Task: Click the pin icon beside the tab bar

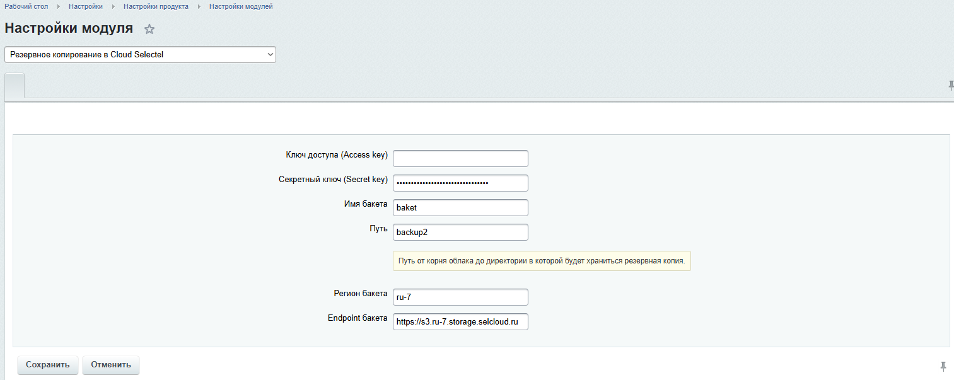Action: tap(950, 86)
